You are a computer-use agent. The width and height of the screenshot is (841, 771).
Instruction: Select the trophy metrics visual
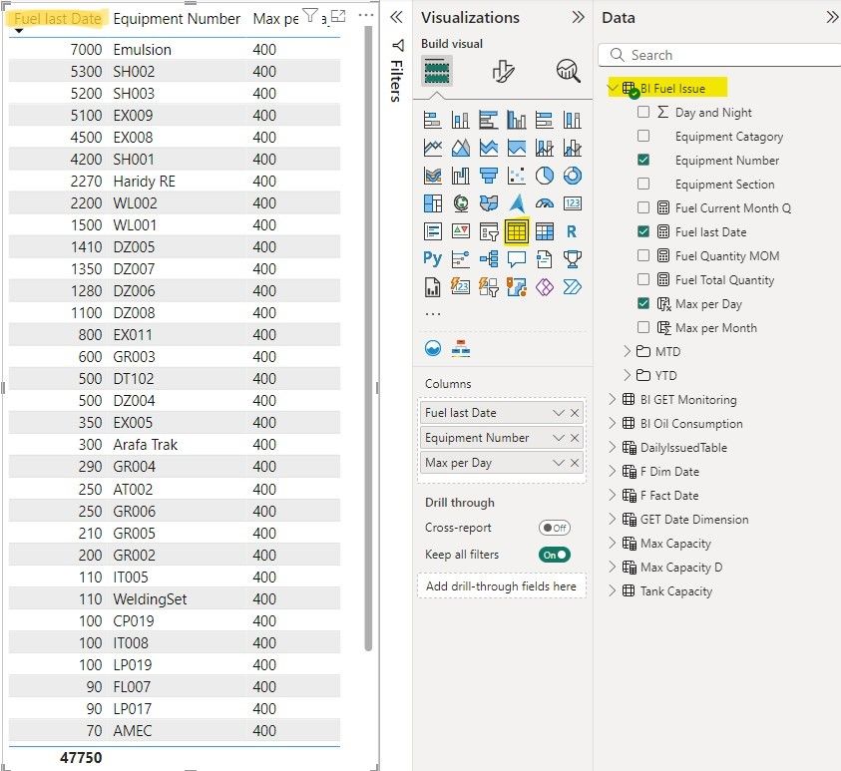(x=572, y=259)
